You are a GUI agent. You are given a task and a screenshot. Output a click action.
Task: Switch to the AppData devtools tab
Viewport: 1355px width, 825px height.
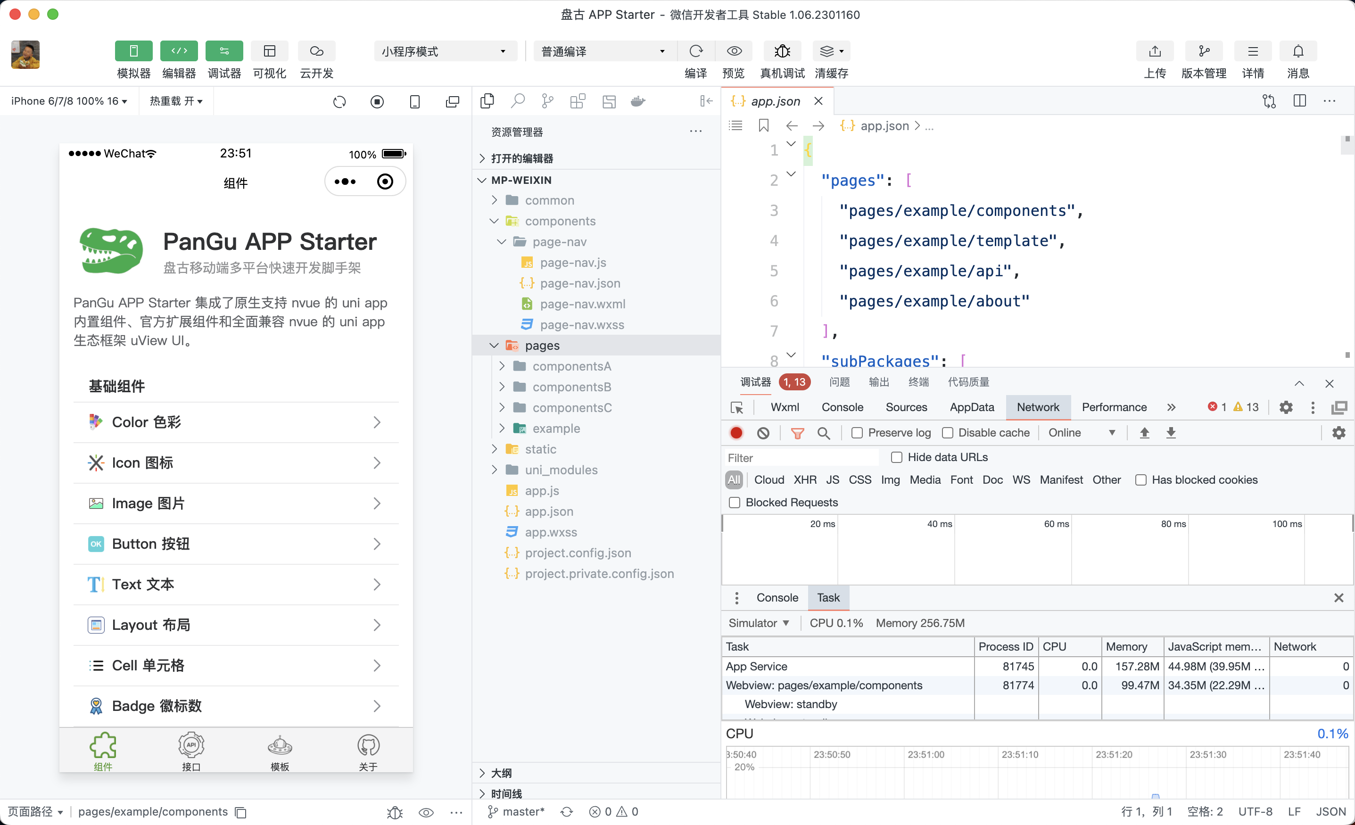click(972, 407)
